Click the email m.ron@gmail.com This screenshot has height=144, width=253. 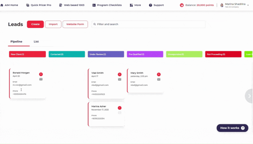pyautogui.click(x=22, y=85)
